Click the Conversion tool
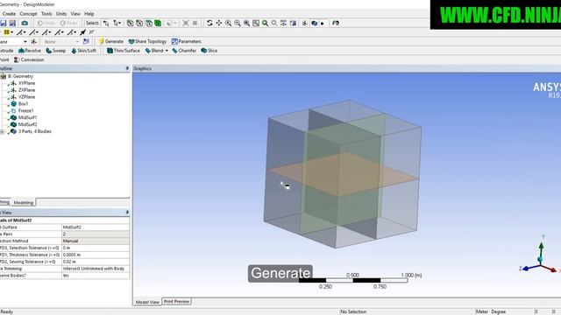This screenshot has width=561, height=315. pyautogui.click(x=29, y=59)
